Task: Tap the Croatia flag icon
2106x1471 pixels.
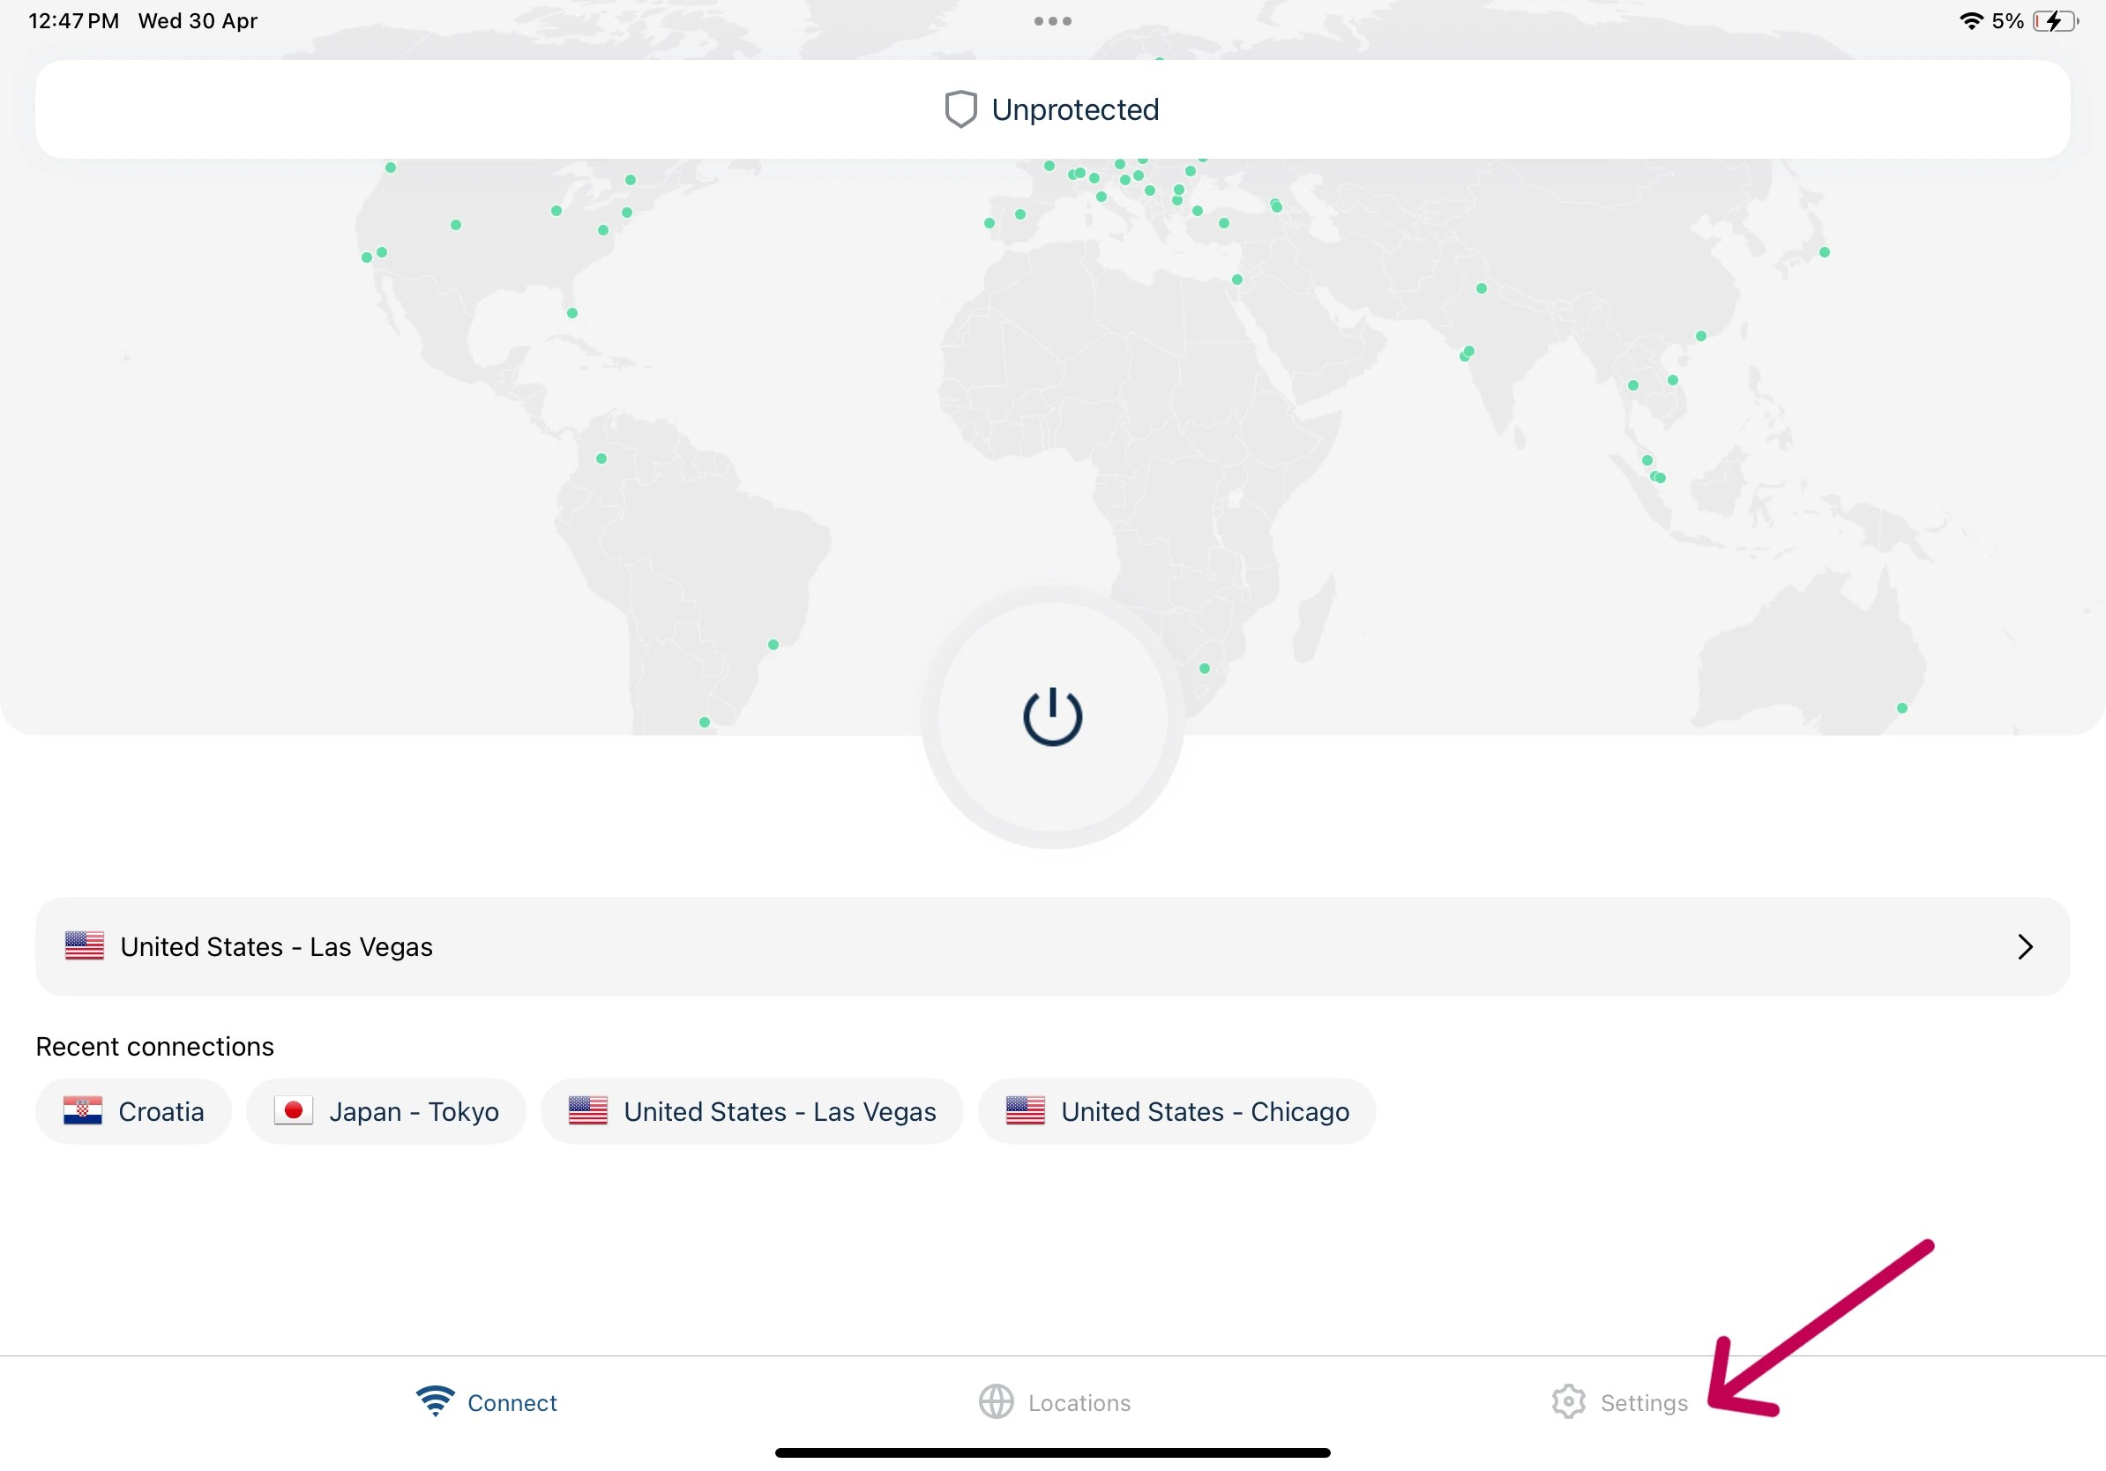Action: pyautogui.click(x=83, y=1110)
